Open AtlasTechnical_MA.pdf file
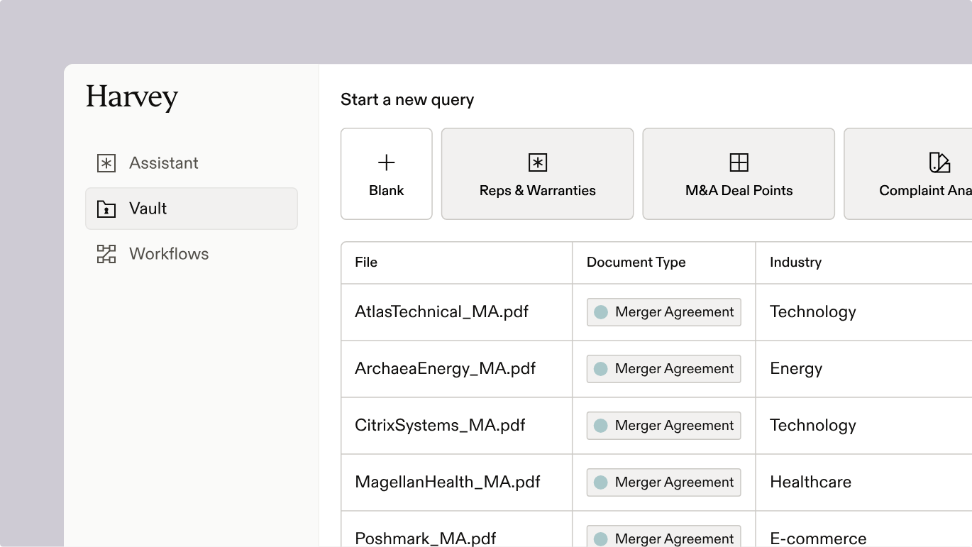Viewport: 972px width, 547px height. click(x=442, y=311)
